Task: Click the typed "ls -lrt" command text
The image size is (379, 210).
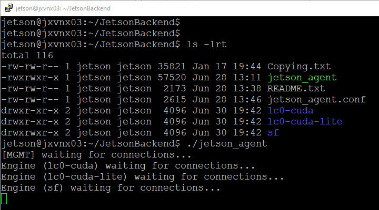Action: pos(206,45)
